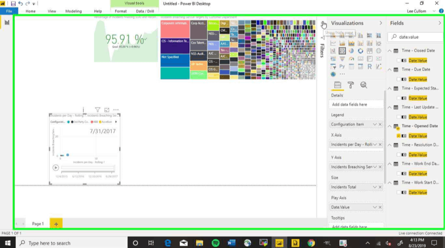Select the multi-row card visualization
Image resolution: width=446 pixels, height=248 pixels.
pyautogui.click(x=369, y=58)
